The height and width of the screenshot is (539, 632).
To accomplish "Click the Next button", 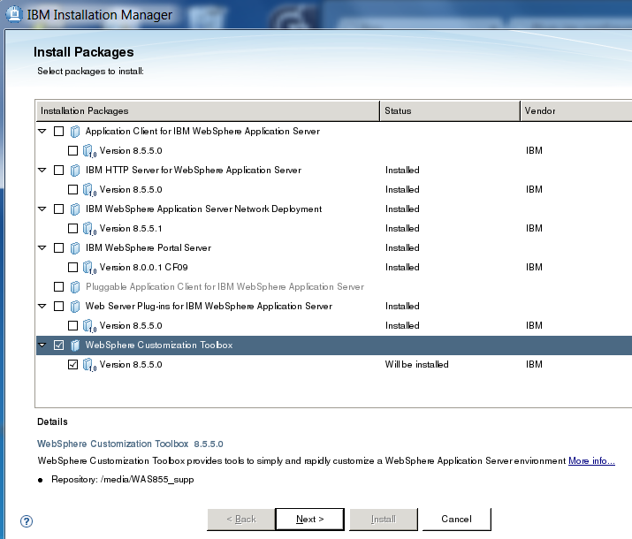I will pos(309,520).
